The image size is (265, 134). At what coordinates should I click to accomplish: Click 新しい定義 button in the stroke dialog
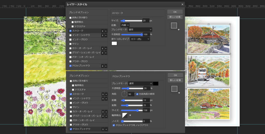coord(175,17)
